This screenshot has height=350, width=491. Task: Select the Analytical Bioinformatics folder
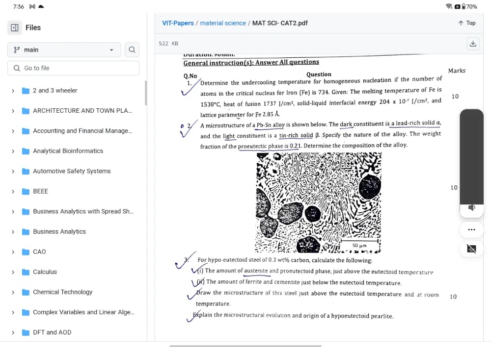pyautogui.click(x=68, y=151)
